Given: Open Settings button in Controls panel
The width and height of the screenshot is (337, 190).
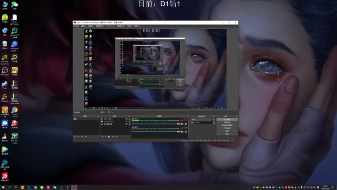Looking at the screenshot, I should [227, 131].
